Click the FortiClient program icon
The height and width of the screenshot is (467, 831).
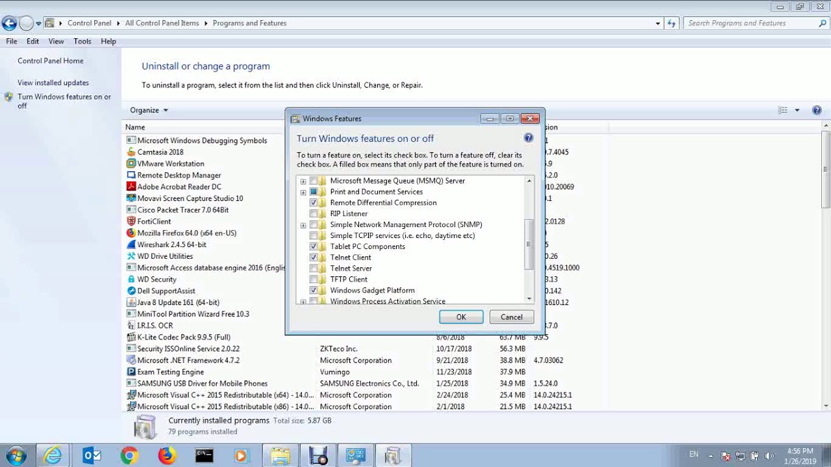131,221
